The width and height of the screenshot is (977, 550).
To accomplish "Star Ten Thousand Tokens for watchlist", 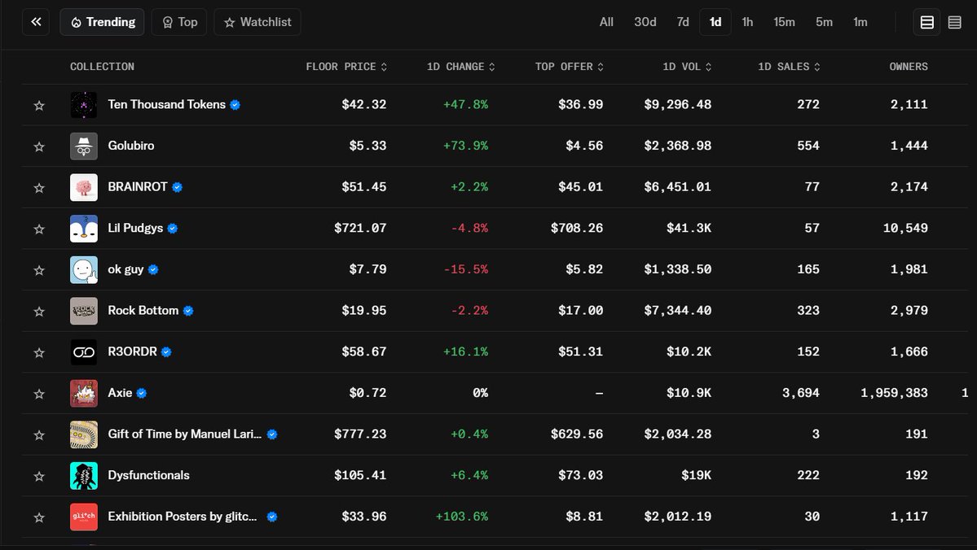I will pyautogui.click(x=39, y=105).
